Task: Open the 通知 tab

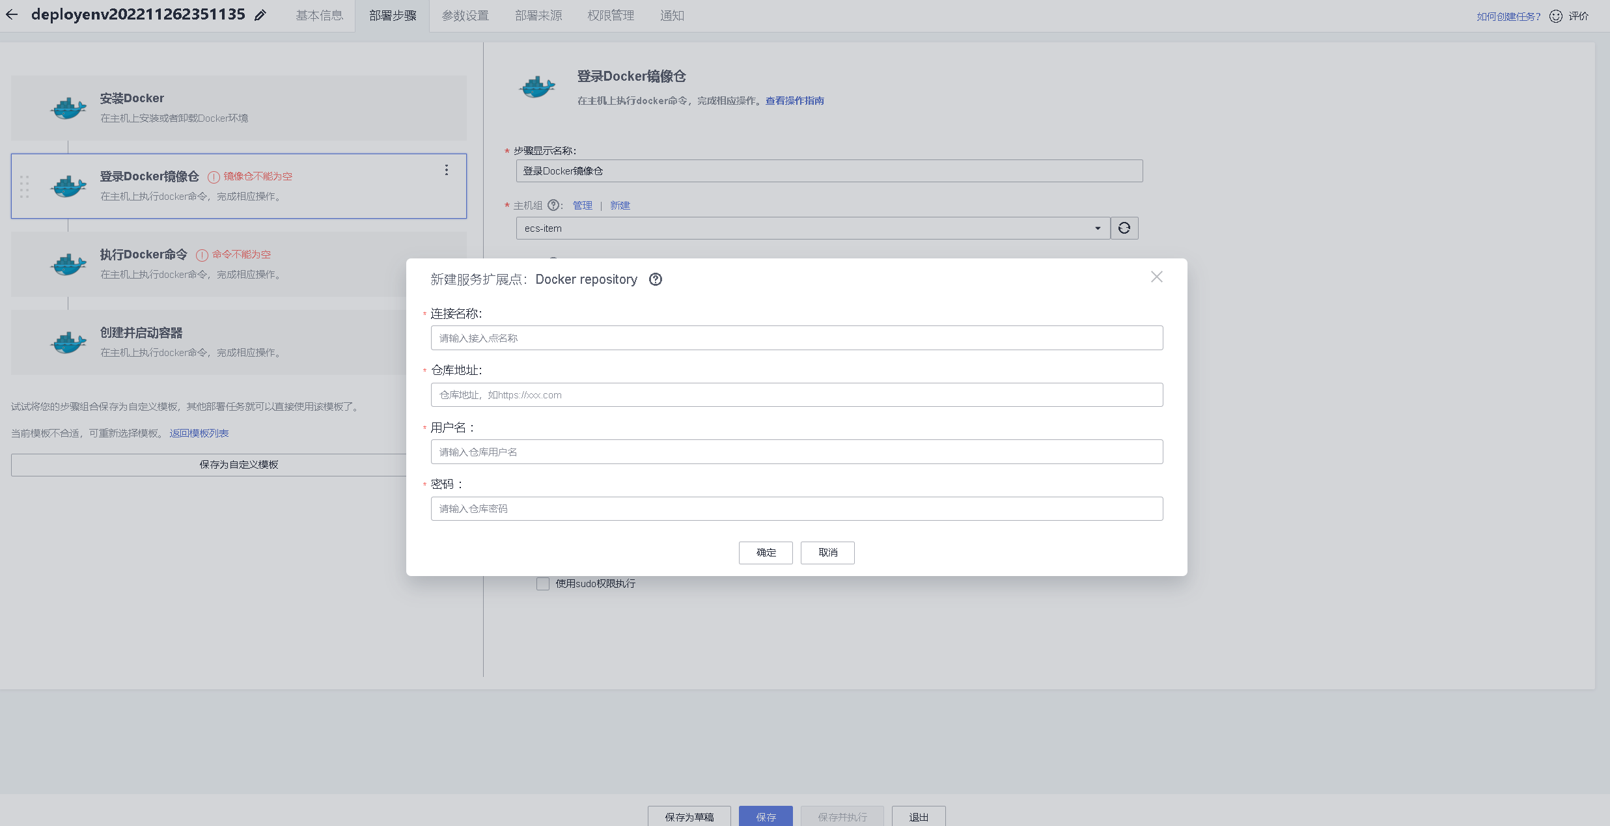Action: pos(672,15)
